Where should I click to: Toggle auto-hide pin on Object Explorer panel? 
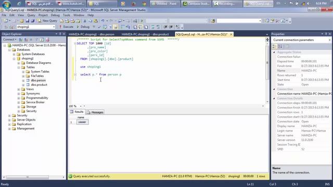[x=60, y=34]
